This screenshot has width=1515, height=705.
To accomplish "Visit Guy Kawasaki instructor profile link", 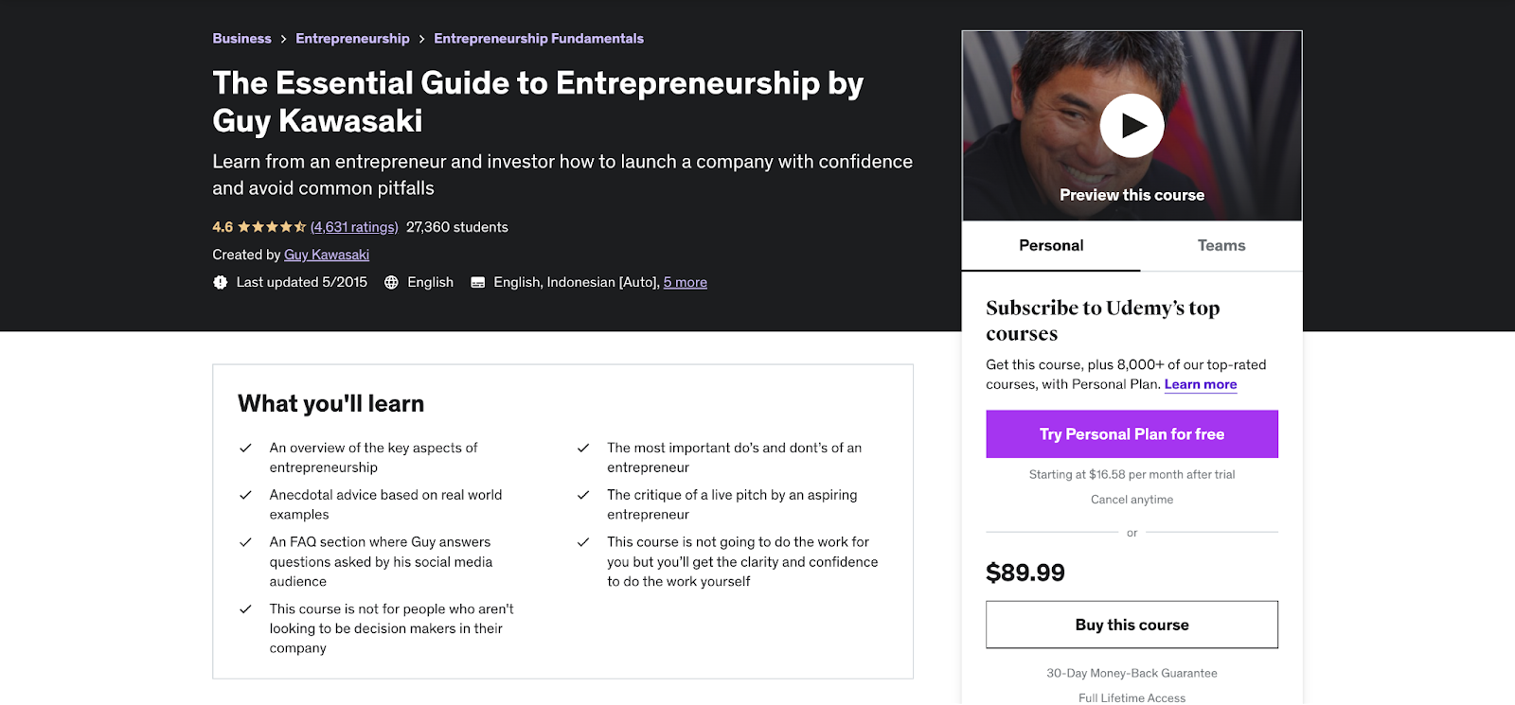I will (x=327, y=255).
